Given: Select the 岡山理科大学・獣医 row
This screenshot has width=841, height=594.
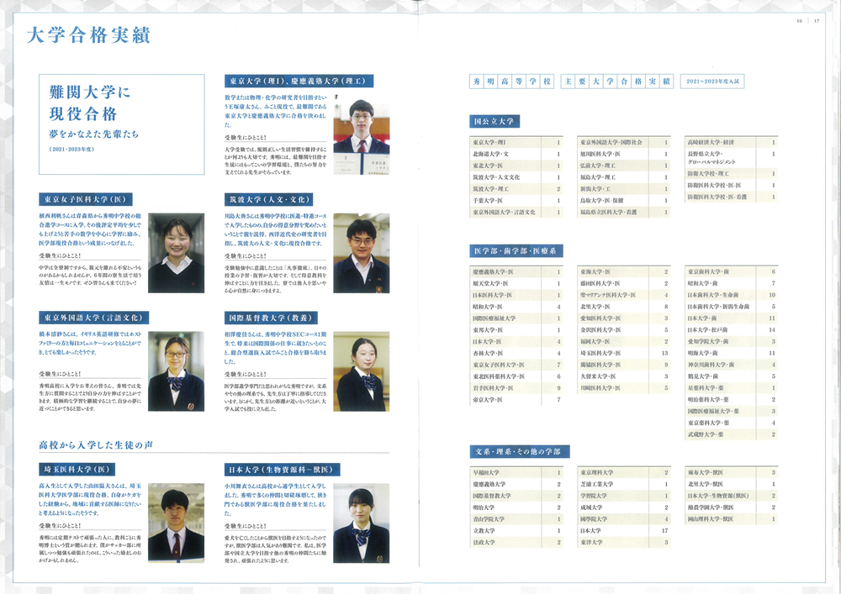Looking at the screenshot, I should pos(732,519).
